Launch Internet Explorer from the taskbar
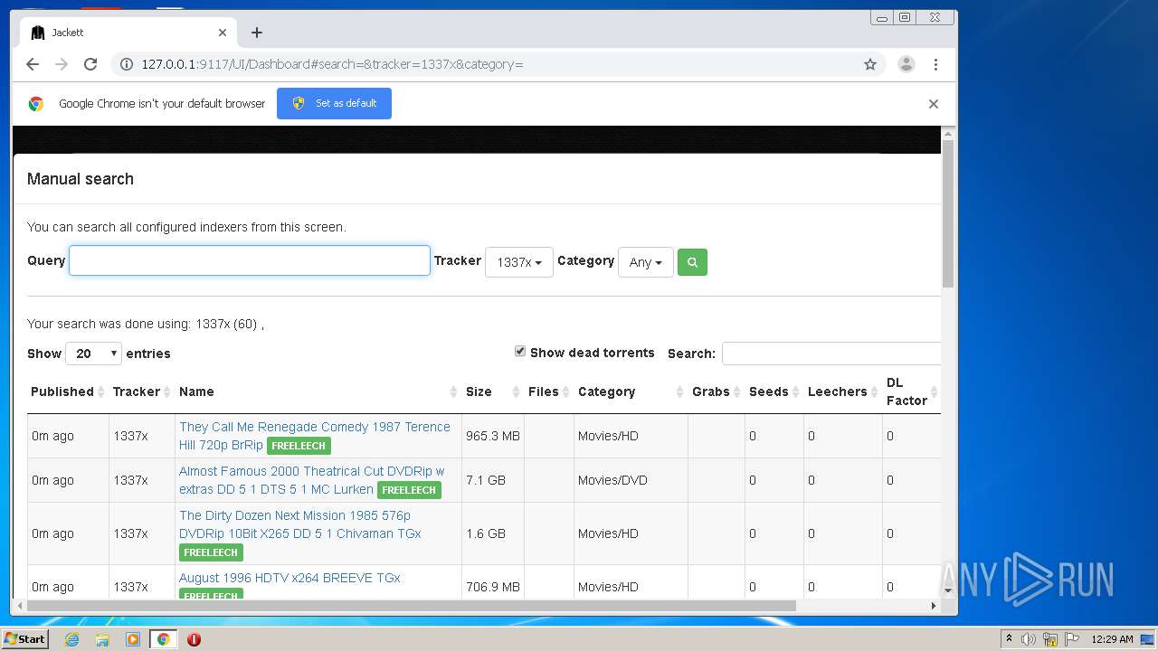 (71, 639)
